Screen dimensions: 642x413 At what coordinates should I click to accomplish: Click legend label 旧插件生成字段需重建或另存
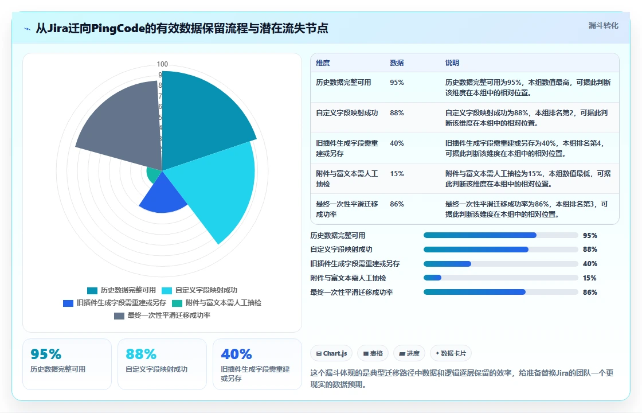pyautogui.click(x=121, y=303)
